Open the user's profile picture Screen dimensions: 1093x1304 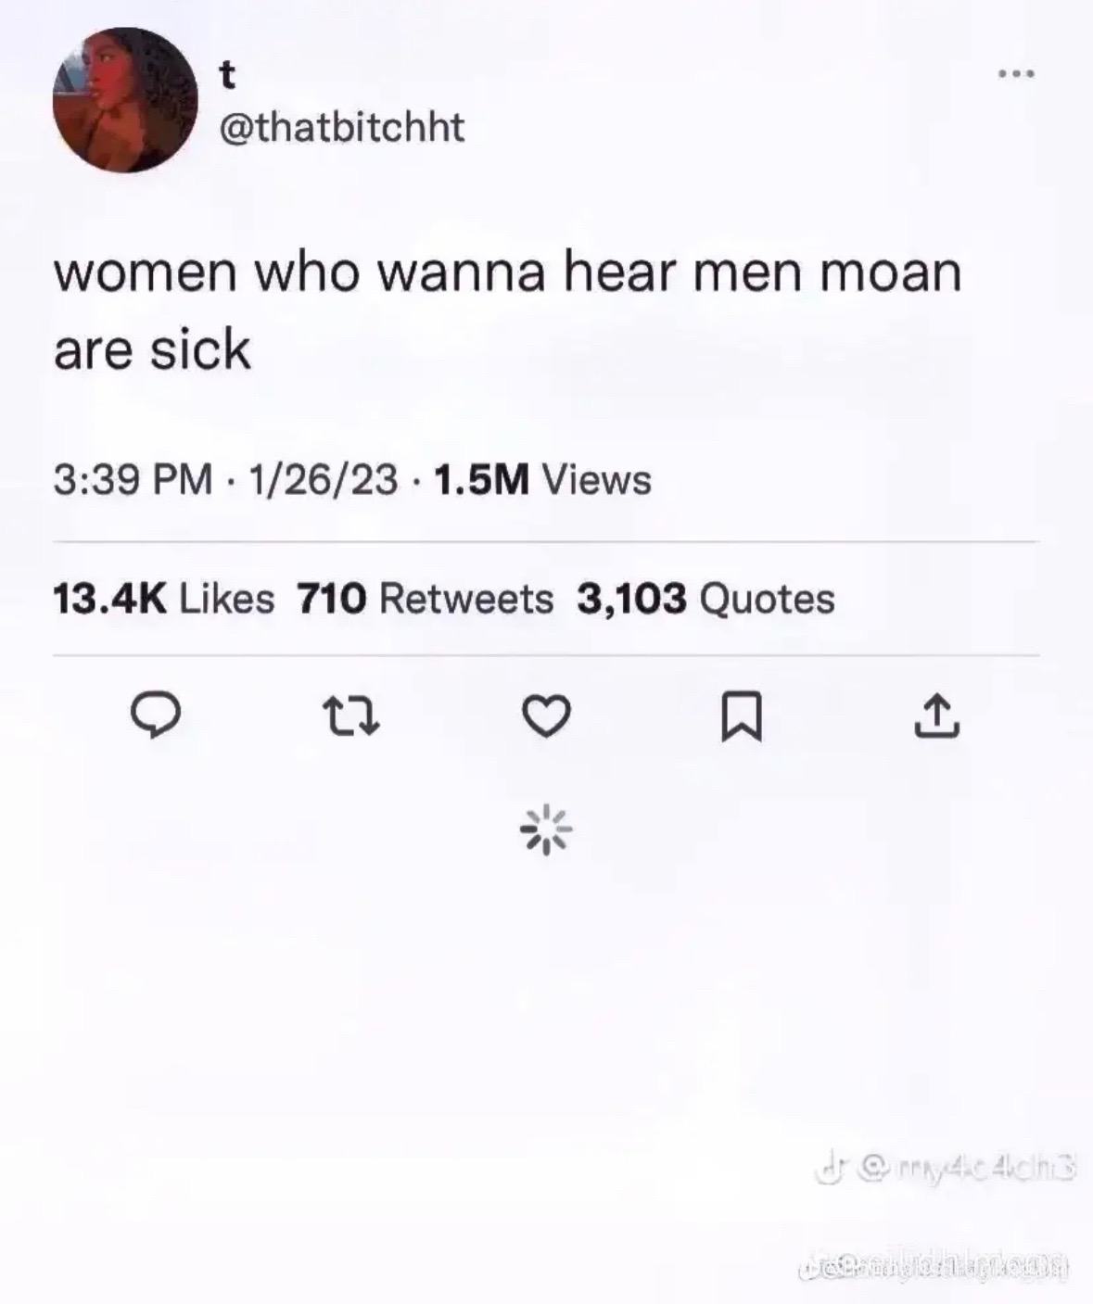point(125,99)
